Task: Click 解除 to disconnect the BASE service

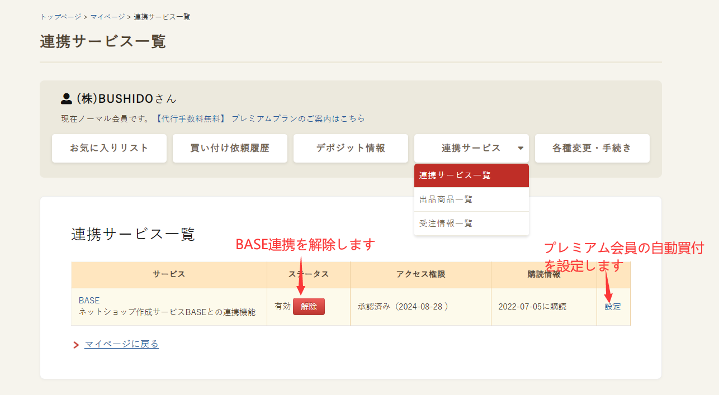Action: point(309,306)
